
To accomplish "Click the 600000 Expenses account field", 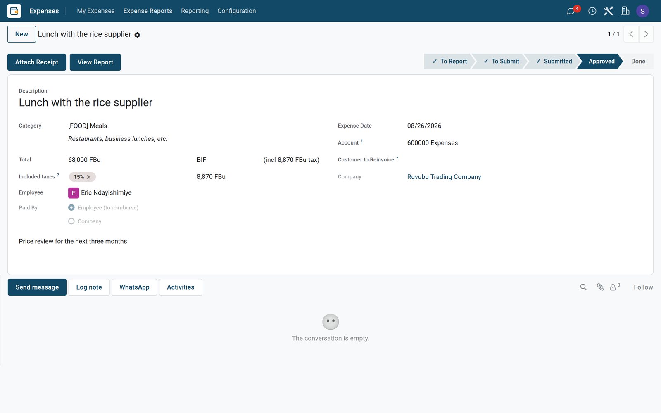I will 433,143.
